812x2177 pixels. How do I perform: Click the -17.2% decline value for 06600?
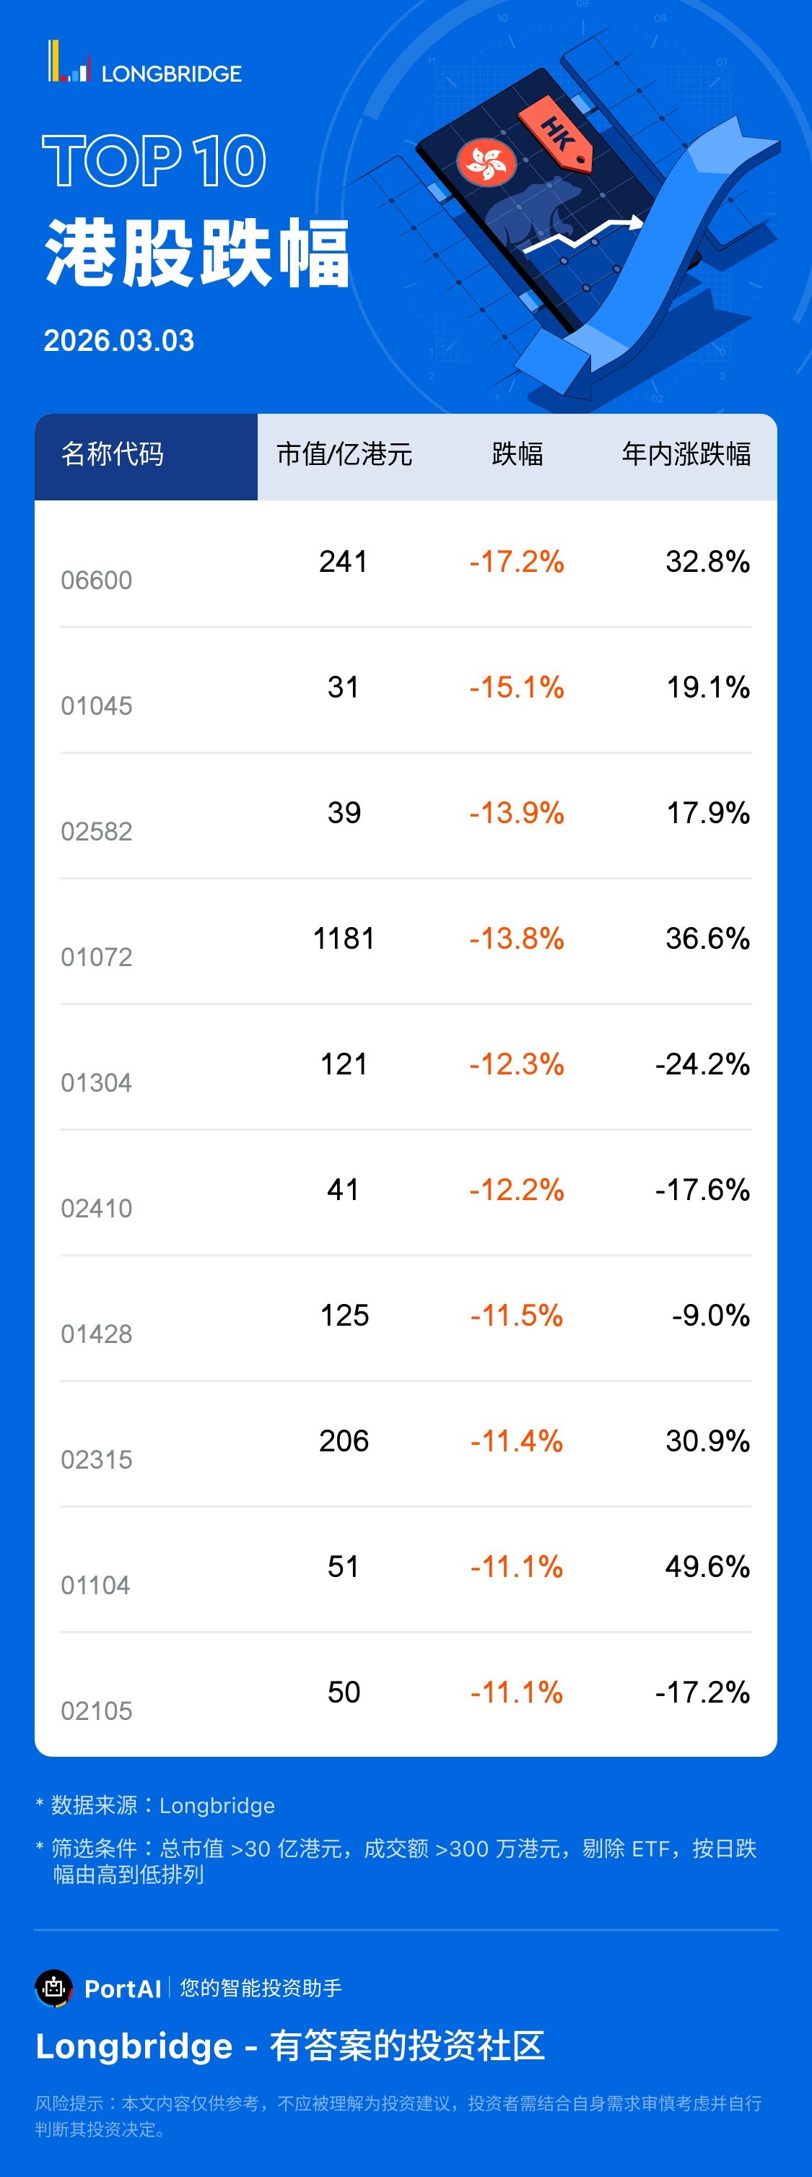point(516,562)
